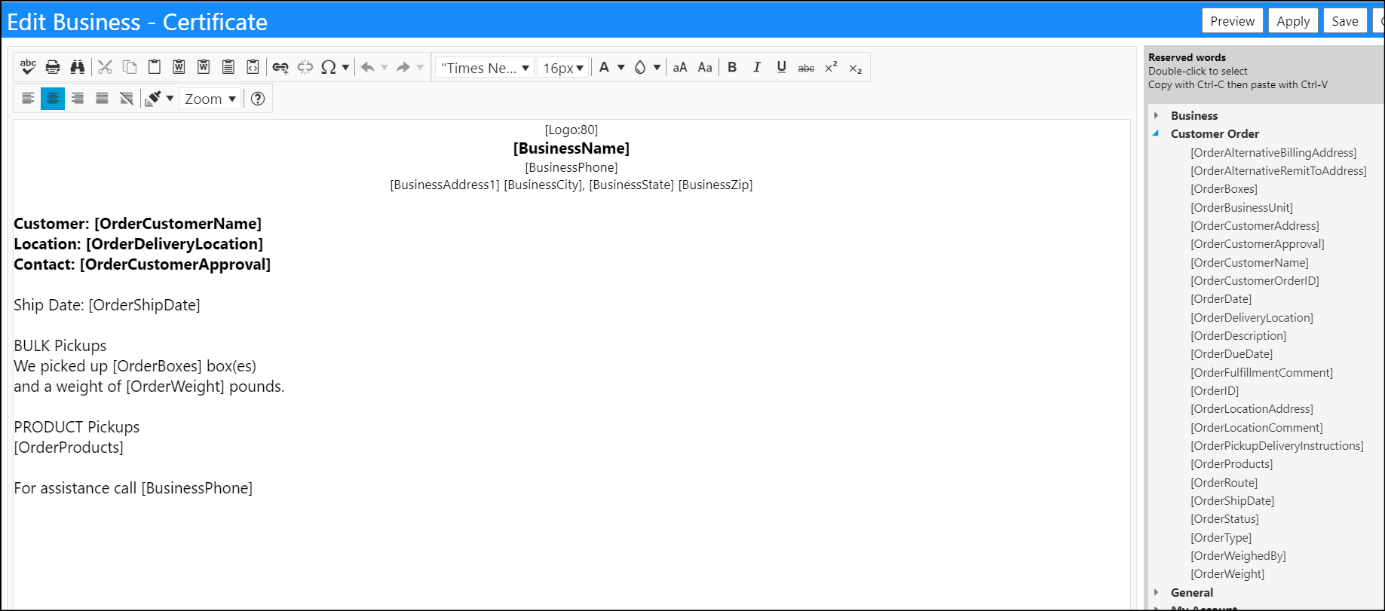This screenshot has width=1385, height=611.
Task: Click the Save button
Action: [x=1345, y=21]
